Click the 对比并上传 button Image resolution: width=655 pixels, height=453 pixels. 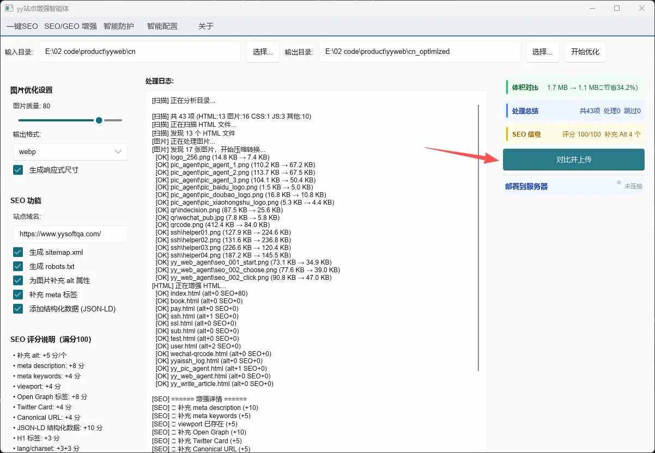(574, 160)
